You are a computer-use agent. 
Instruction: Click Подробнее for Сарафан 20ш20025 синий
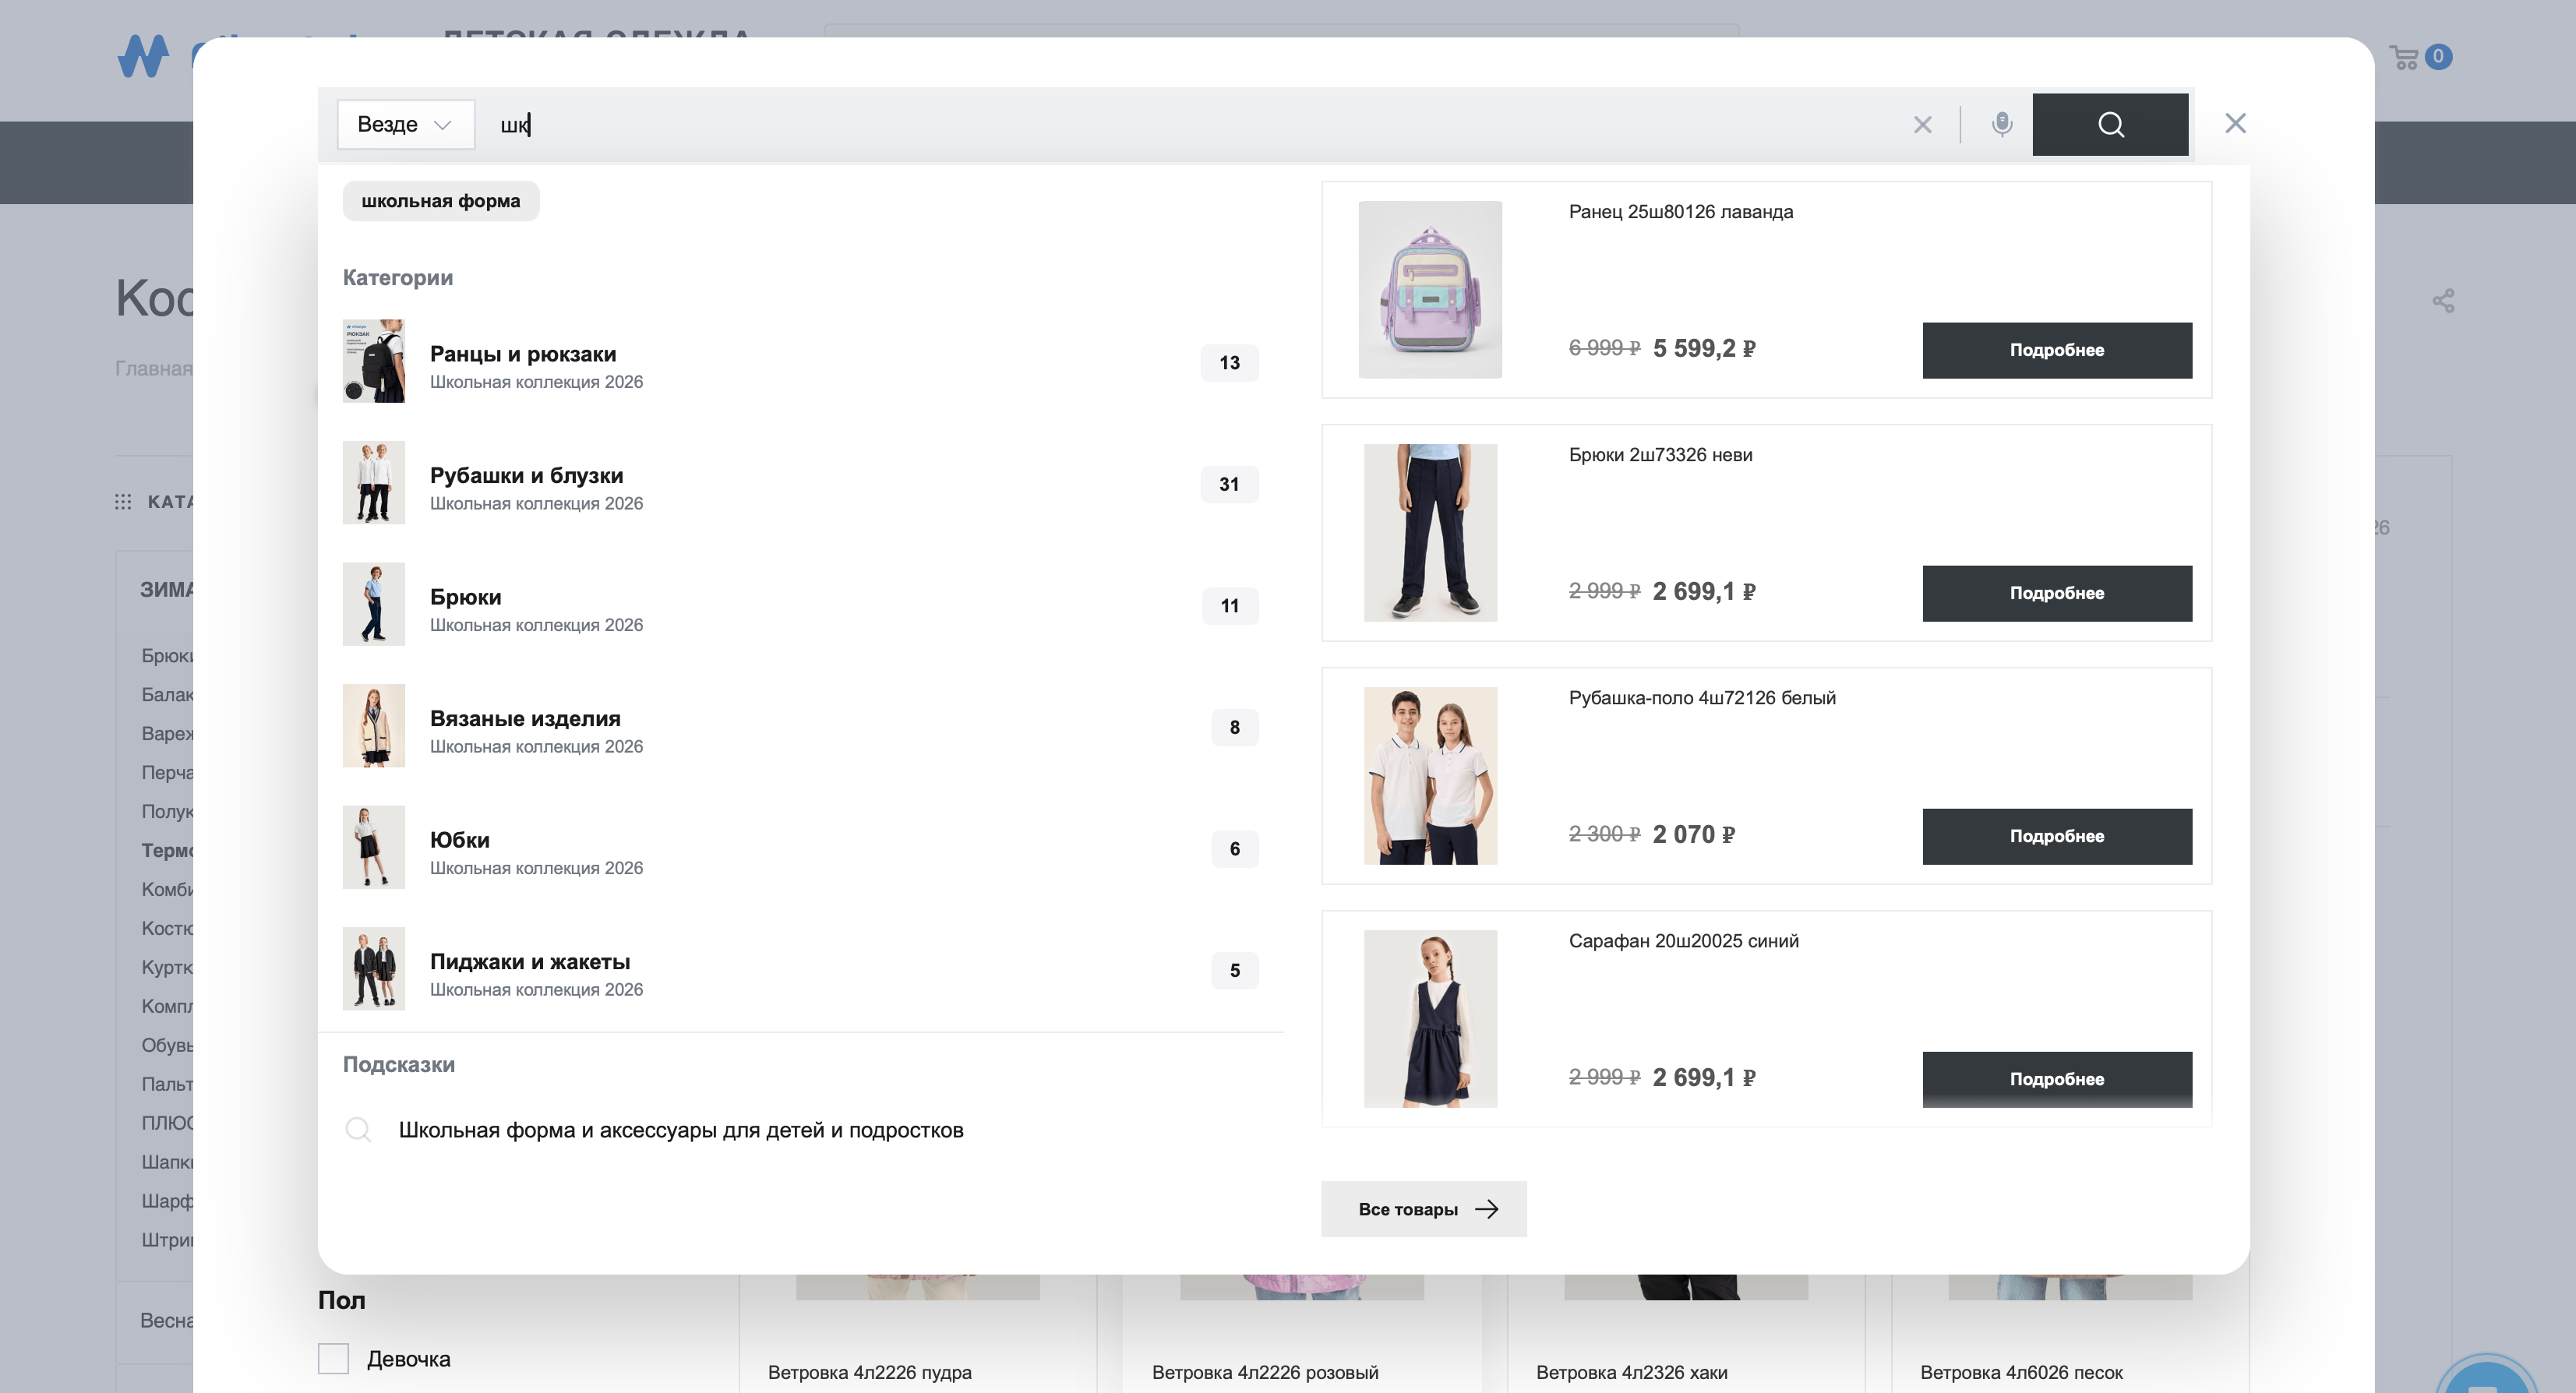pos(2057,1079)
